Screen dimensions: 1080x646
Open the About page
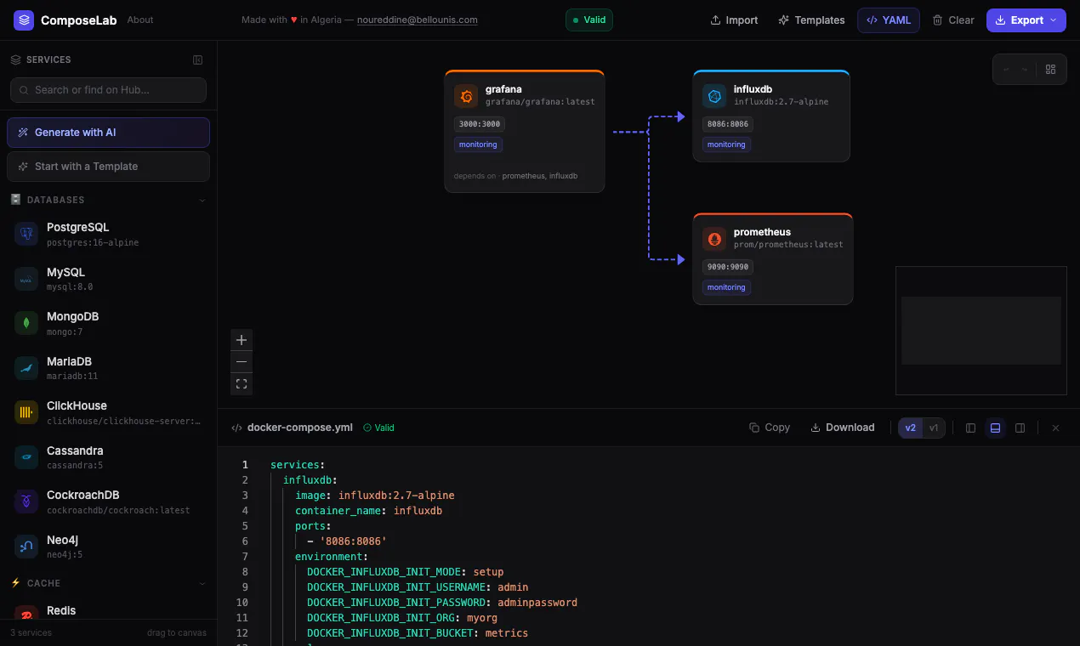pos(140,20)
